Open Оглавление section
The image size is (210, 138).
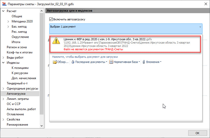[15, 114]
